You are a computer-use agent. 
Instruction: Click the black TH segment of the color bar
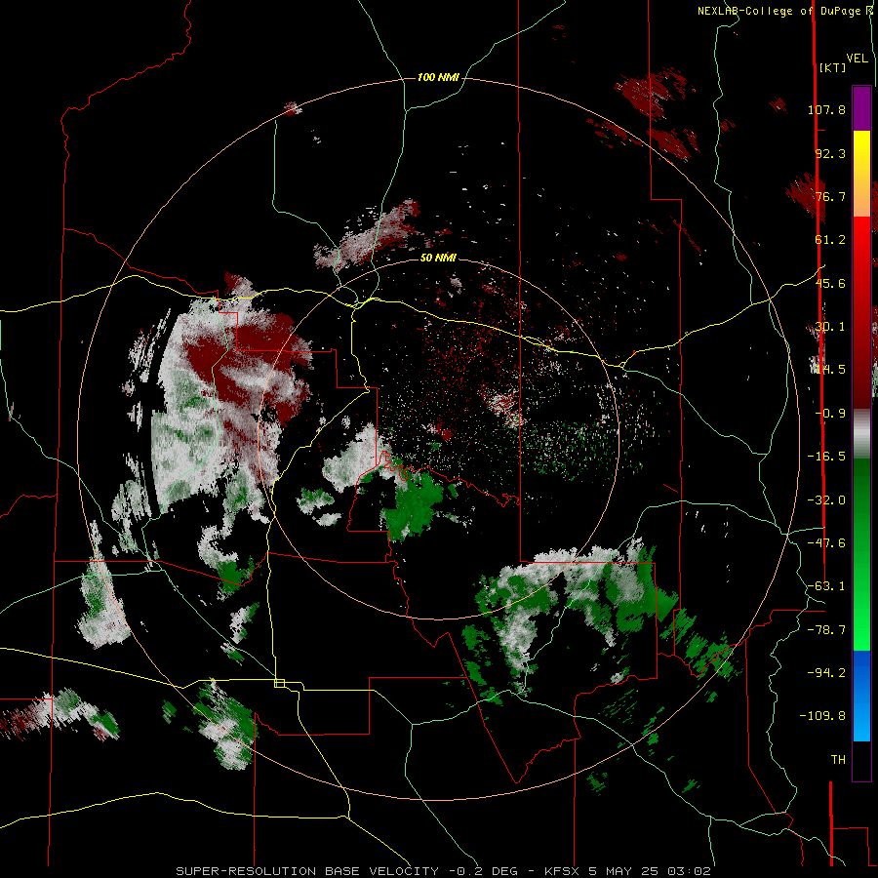point(861,760)
